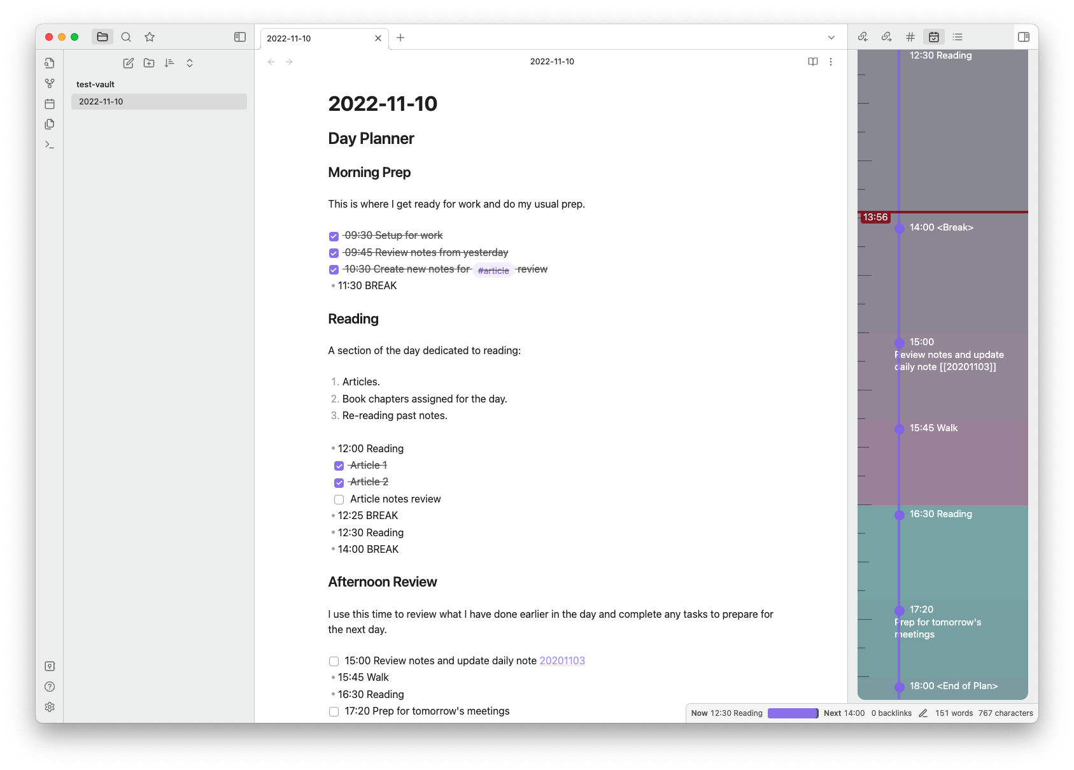Click the Now 12:30 Reading status item
The image size is (1074, 770).
(726, 713)
